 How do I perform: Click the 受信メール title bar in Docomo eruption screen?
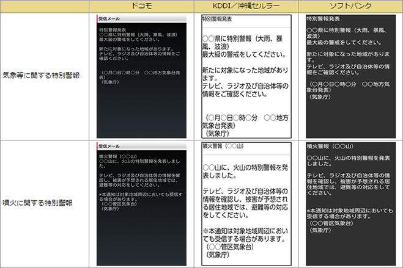pyautogui.click(x=141, y=146)
